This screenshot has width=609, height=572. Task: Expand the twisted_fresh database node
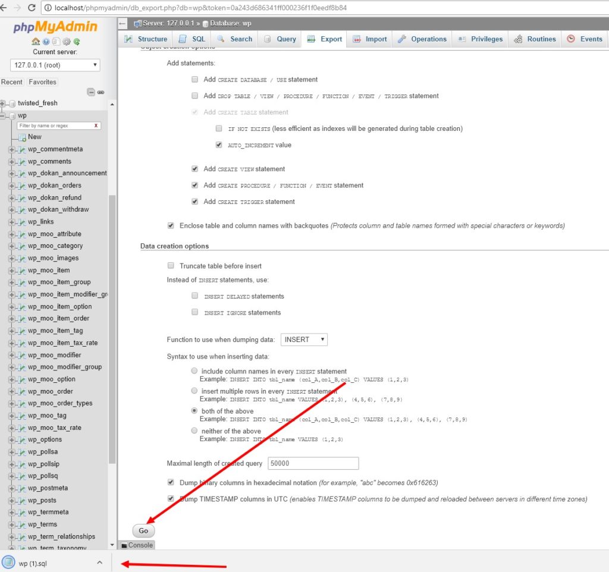(3, 103)
